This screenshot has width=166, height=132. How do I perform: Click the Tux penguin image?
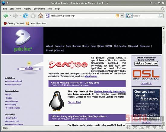pyautogui.click(x=57, y=101)
